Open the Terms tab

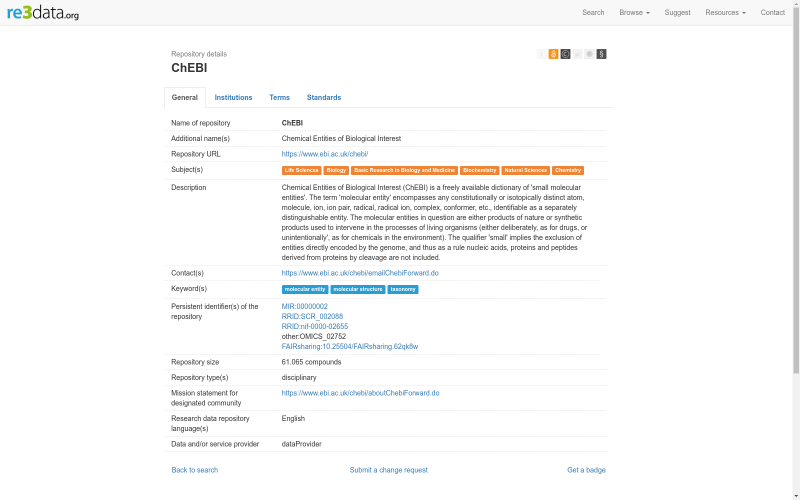click(279, 97)
